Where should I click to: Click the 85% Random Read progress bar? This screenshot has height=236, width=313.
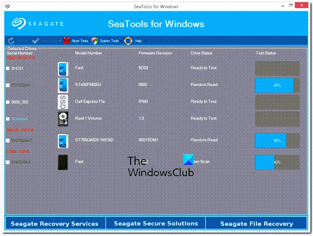(x=277, y=85)
